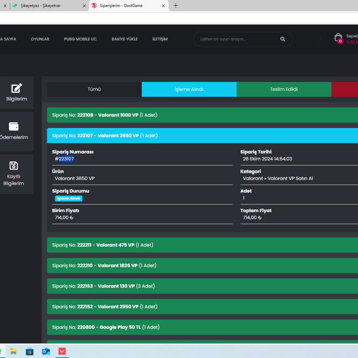Open Bilgilerim edit icon in sidebar
This screenshot has height=358, width=358.
click(x=17, y=88)
